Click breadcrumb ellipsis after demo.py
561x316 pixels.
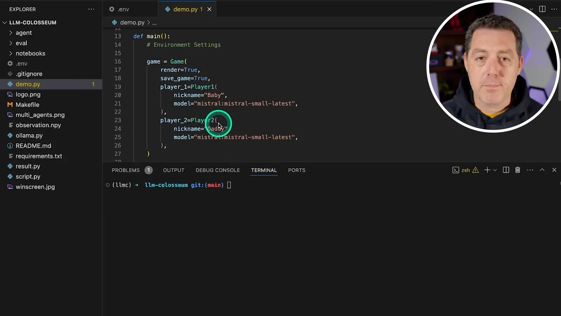154,23
